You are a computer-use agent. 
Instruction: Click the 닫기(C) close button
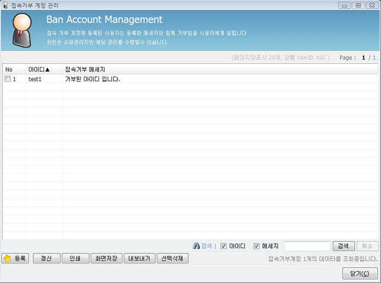(360, 274)
